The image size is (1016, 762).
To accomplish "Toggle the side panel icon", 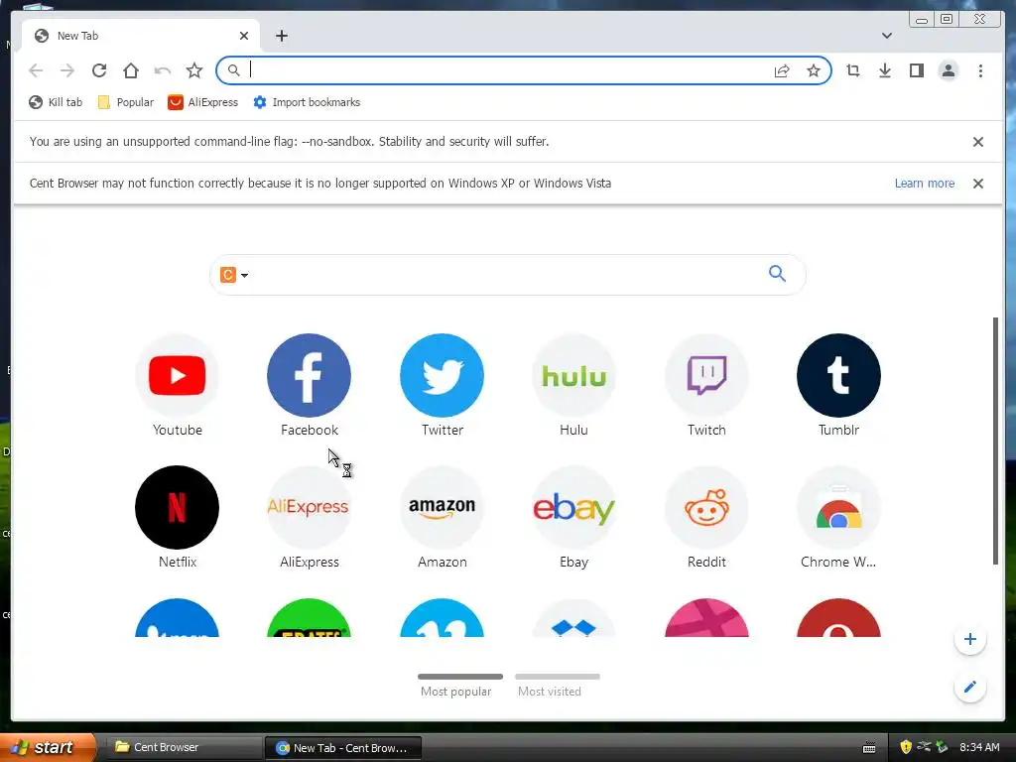I will pos(916,70).
